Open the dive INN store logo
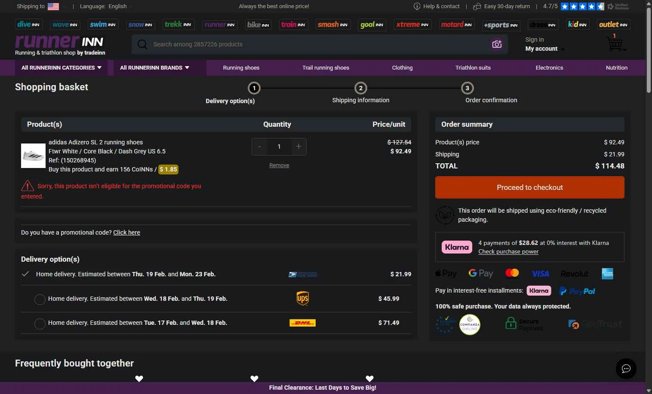Viewport: 652px width, 394px height. [x=28, y=24]
